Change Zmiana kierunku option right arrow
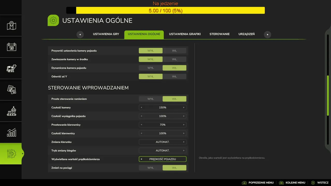 click(x=184, y=142)
